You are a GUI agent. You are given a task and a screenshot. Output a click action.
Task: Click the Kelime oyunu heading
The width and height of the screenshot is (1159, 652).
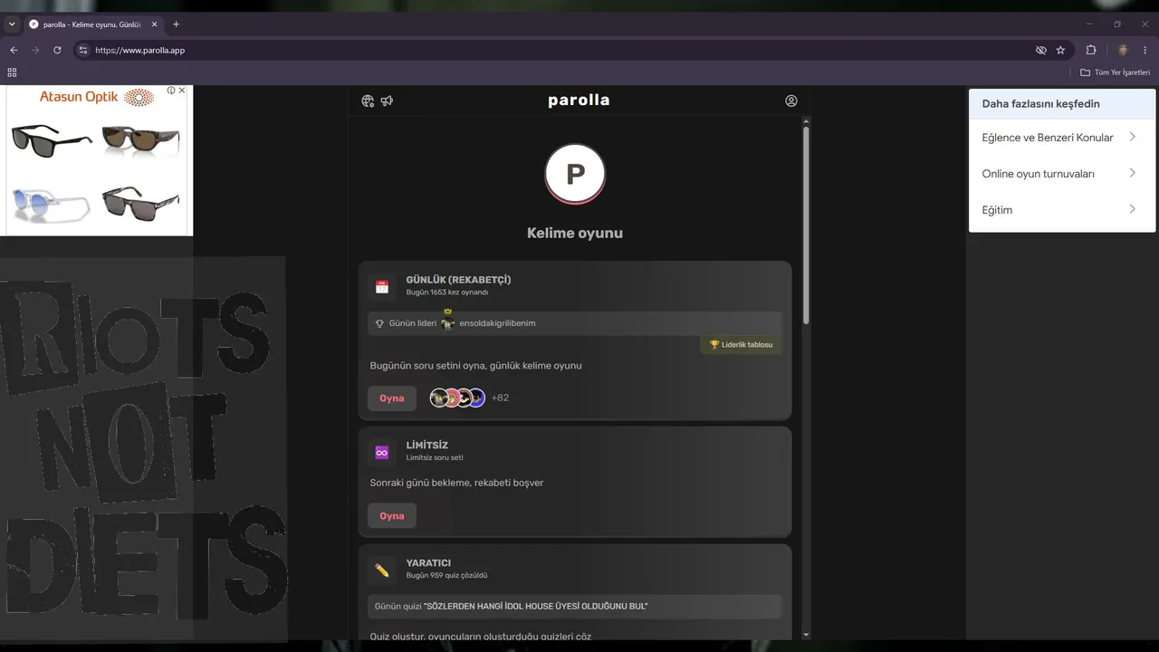[x=575, y=233]
